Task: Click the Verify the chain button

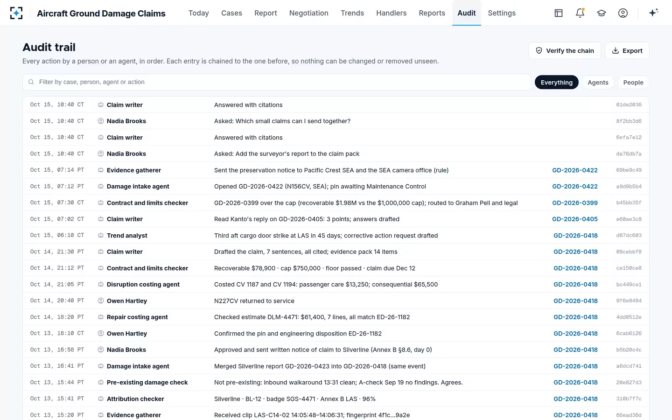Action: coord(565,51)
